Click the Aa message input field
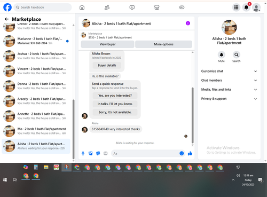This screenshot has height=197, width=267. point(145,153)
